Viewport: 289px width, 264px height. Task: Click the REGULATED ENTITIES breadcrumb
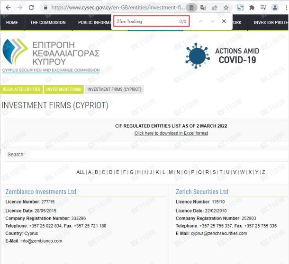pyautogui.click(x=21, y=89)
